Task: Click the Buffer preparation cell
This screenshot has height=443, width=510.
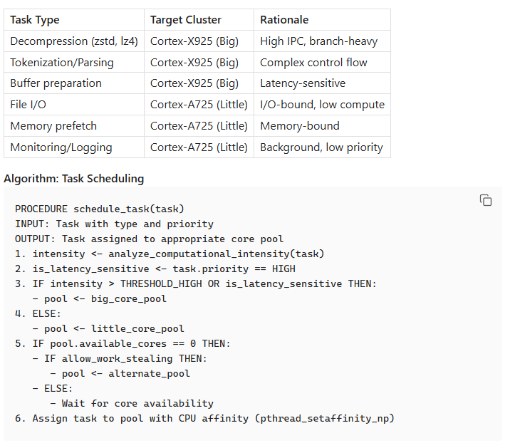Action: point(56,83)
